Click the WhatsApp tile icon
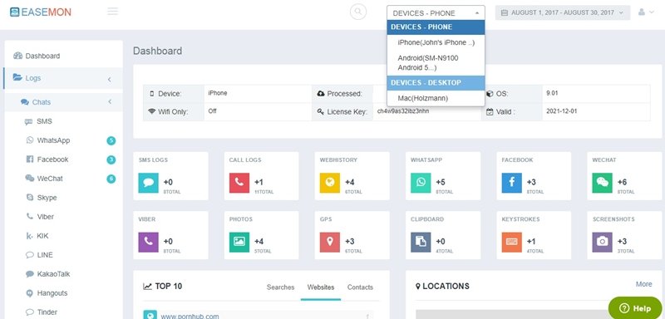 pyautogui.click(x=421, y=183)
